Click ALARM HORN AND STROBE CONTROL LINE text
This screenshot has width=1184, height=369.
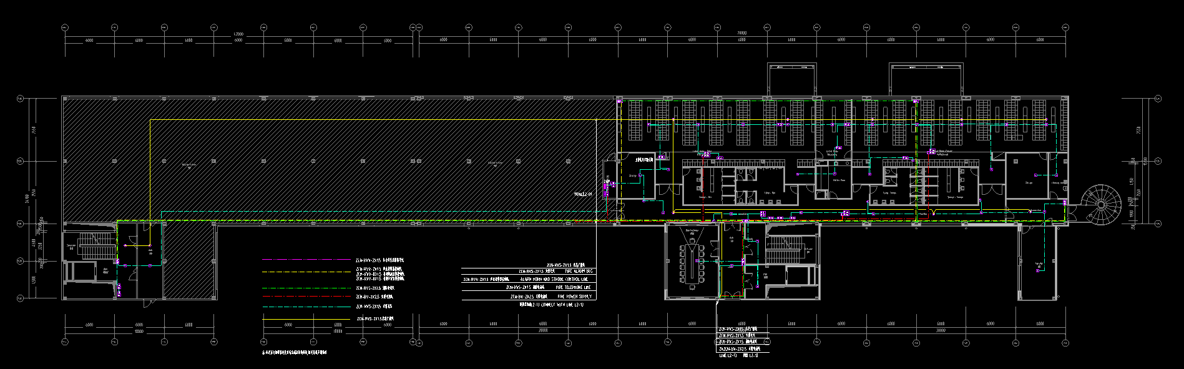pos(553,280)
